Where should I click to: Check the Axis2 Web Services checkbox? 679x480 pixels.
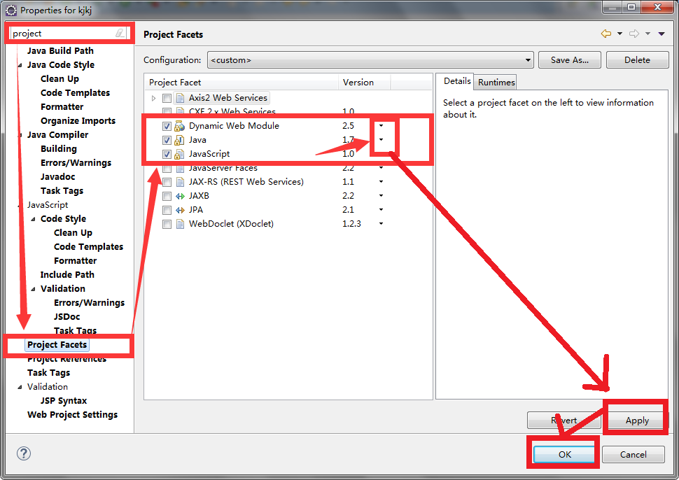pos(167,98)
